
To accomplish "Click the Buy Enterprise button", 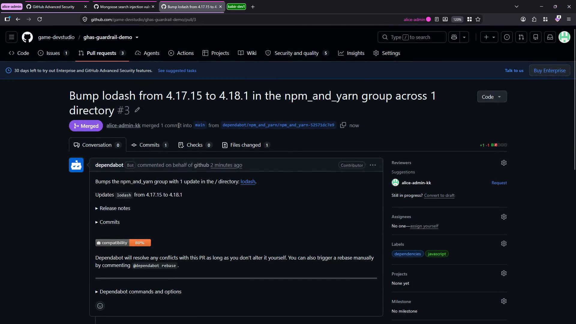I will [549, 70].
